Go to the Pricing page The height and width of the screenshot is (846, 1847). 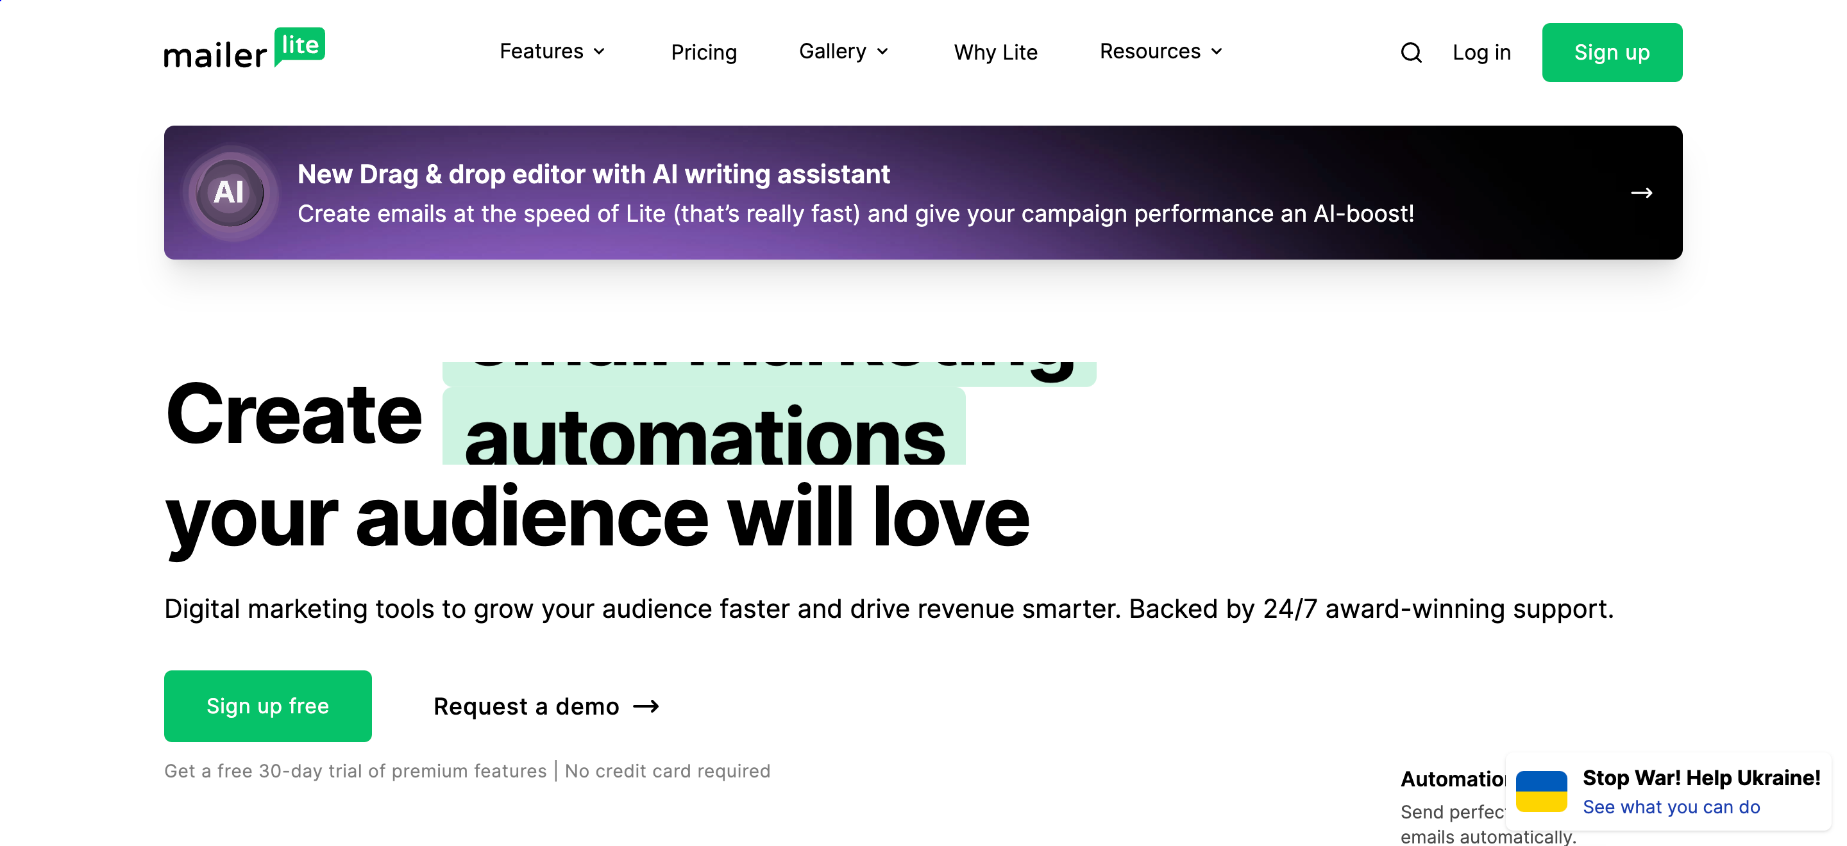(x=704, y=53)
